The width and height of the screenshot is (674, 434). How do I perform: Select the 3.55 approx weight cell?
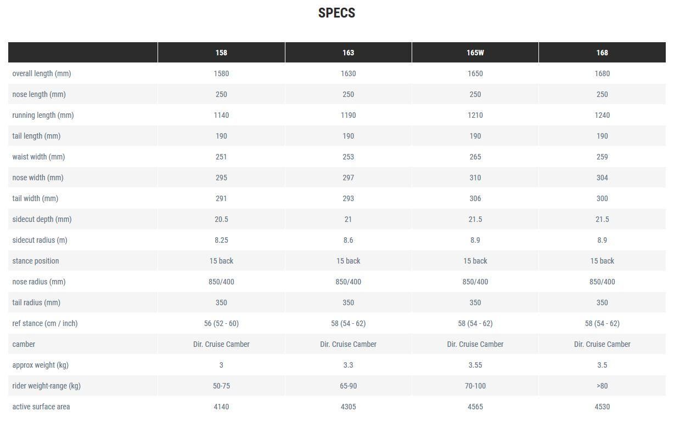(x=475, y=365)
